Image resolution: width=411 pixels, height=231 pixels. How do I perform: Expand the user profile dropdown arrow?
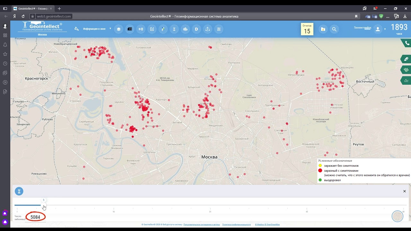[385, 29]
